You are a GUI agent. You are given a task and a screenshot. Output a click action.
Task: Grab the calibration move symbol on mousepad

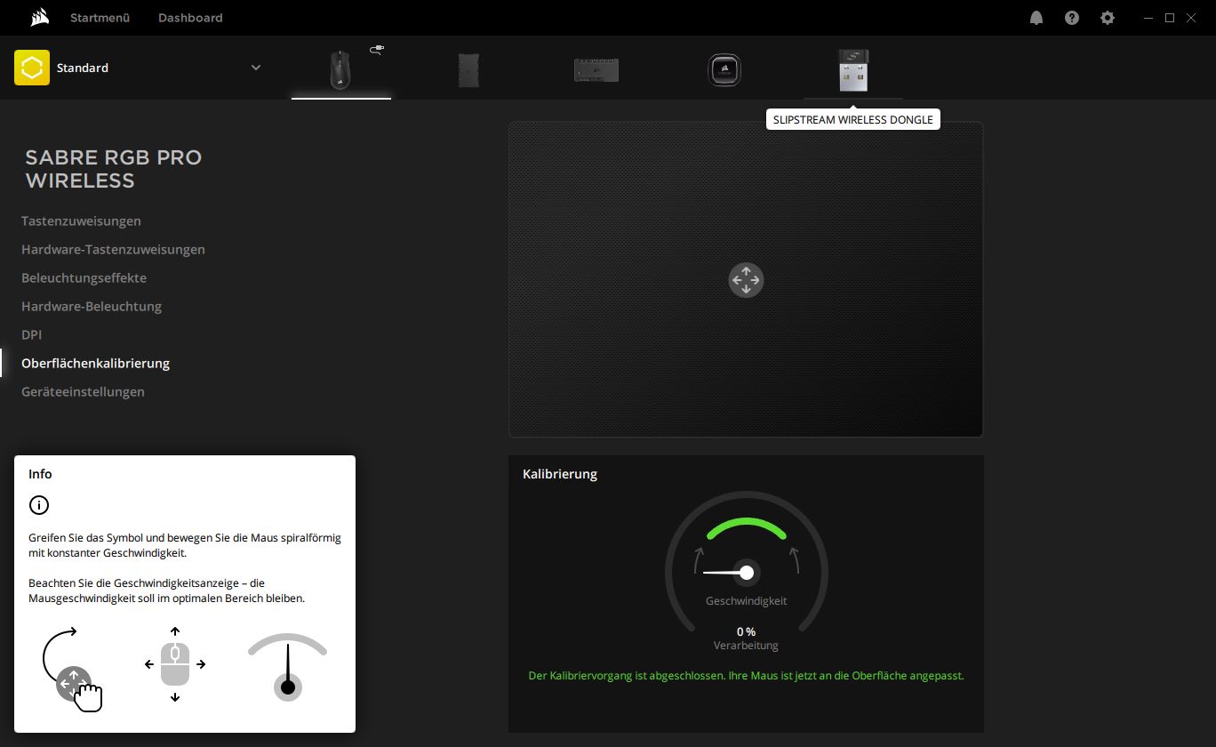(x=746, y=280)
